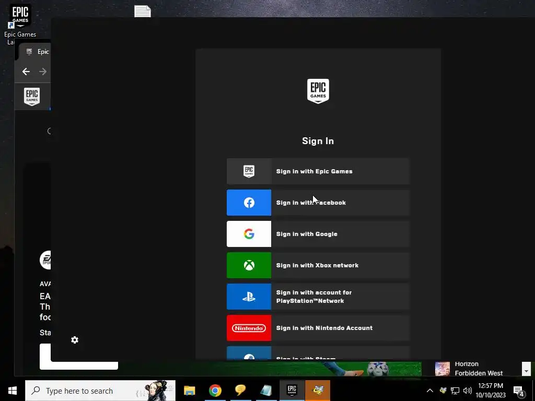
Task: Show hidden system tray icons
Action: [430, 391]
